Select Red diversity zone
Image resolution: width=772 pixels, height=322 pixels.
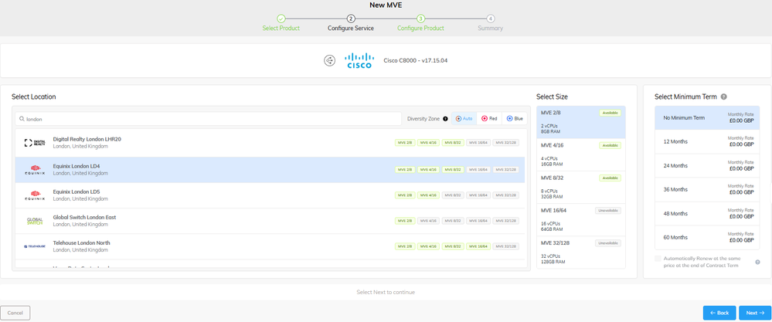489,119
